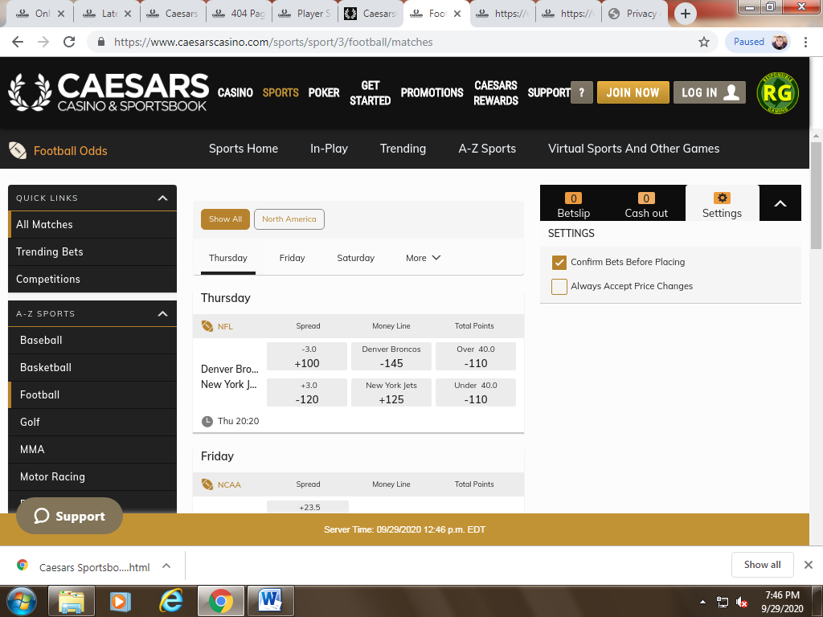Click the Caesars laurel wreath logo
823x617 pixels.
pyautogui.click(x=30, y=92)
